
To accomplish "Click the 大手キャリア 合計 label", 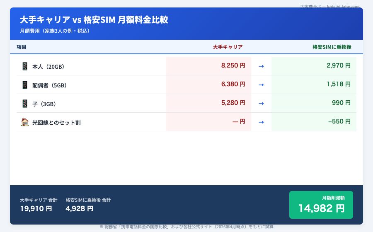I will point(39,200).
